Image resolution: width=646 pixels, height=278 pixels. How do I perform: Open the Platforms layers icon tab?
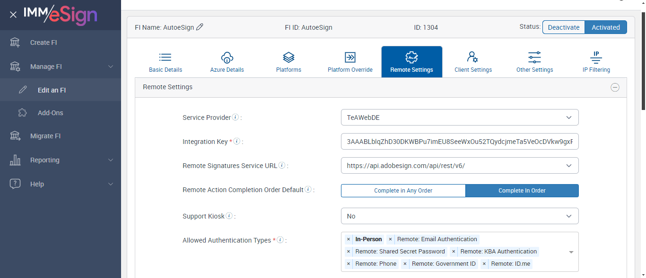tap(288, 62)
